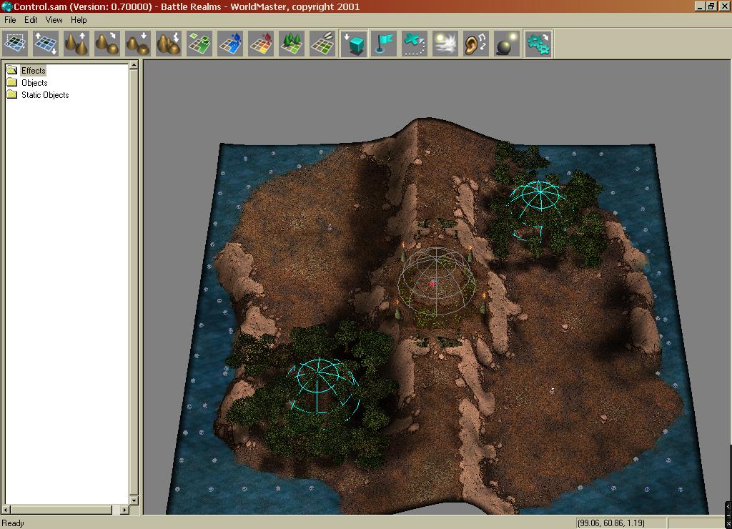
Task: Click the Objects folder icon
Action: click(x=12, y=83)
